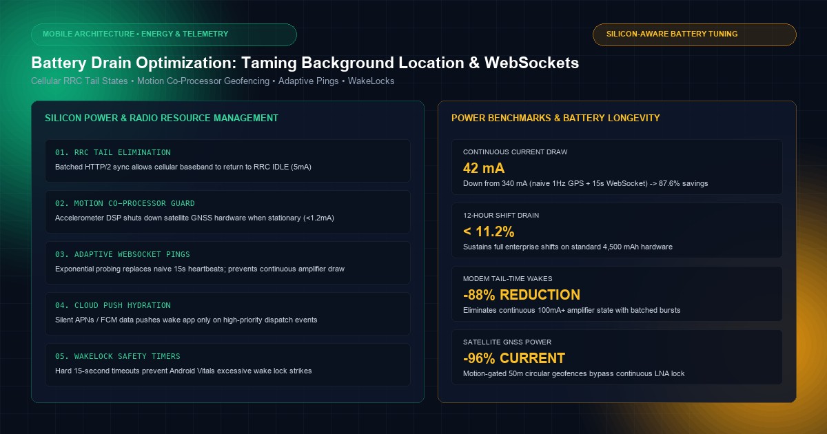Image resolution: width=827 pixels, height=434 pixels.
Task: Open the '03. Adaptive WebSocket Pings' card
Action: point(227,262)
